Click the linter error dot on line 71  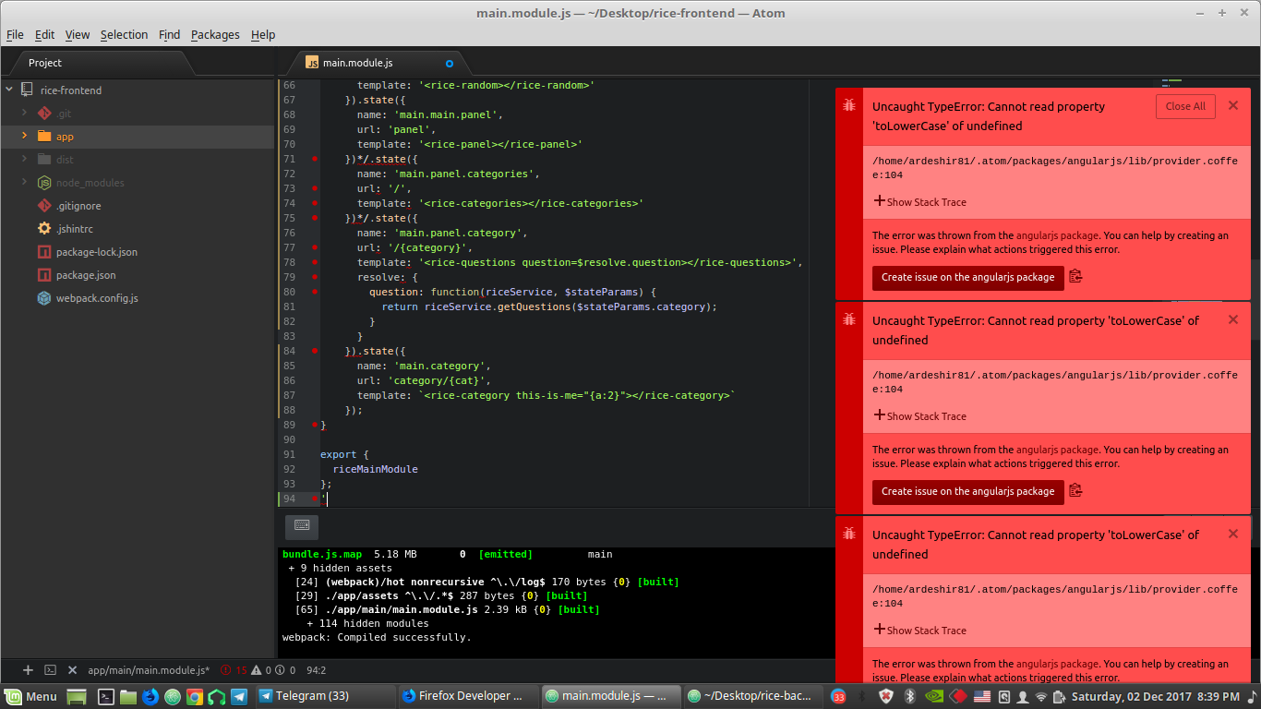(x=315, y=159)
